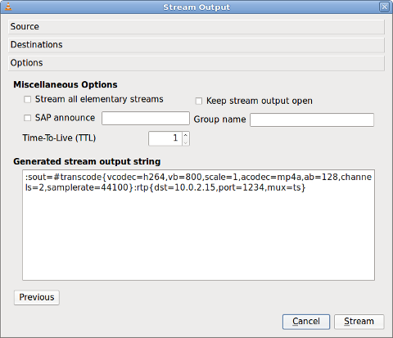Decrease the TTL value with down arrow

186,142
